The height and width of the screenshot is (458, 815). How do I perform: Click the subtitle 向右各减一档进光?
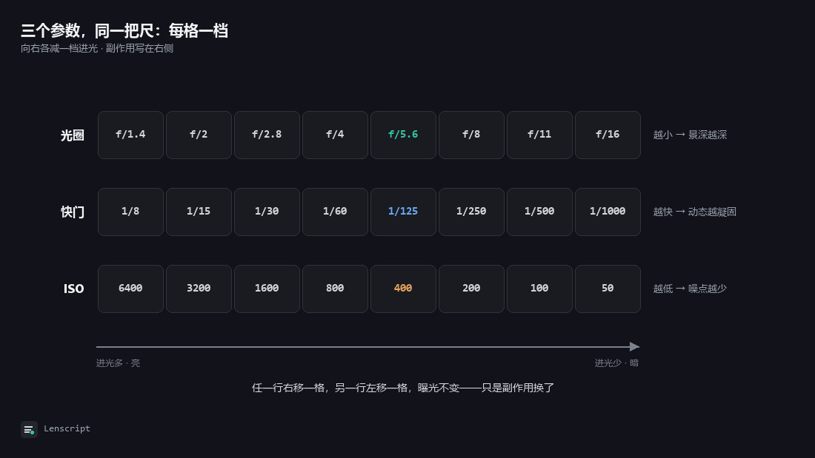click(x=96, y=48)
